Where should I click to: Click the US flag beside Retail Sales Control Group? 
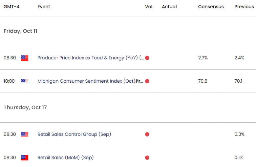pyautogui.click(x=25, y=135)
